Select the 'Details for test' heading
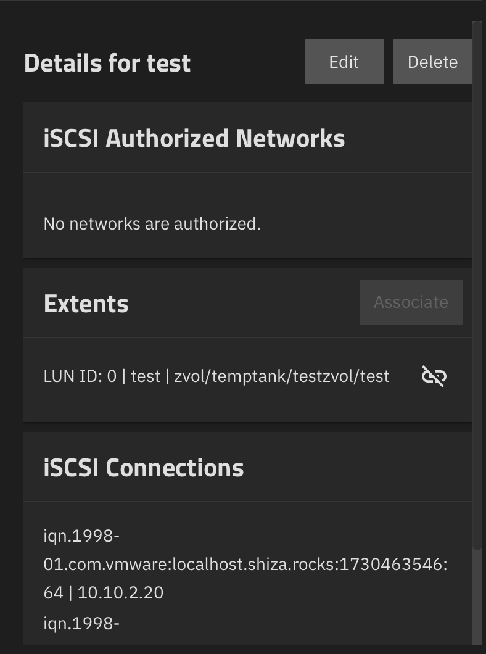The width and height of the screenshot is (486, 654). point(107,63)
